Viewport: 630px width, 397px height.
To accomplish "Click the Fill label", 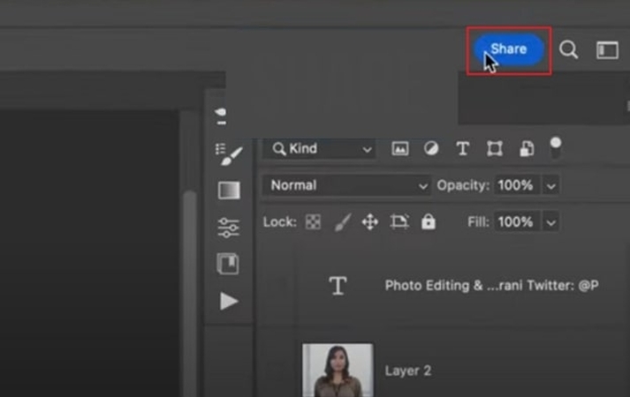I will click(x=478, y=221).
